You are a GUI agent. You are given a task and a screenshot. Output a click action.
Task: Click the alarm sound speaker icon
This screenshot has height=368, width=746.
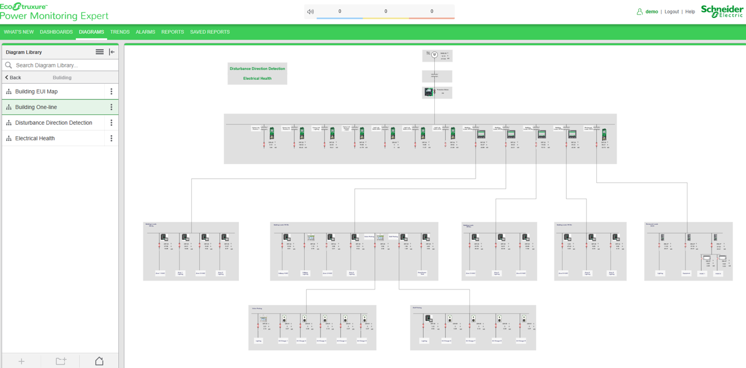point(310,12)
